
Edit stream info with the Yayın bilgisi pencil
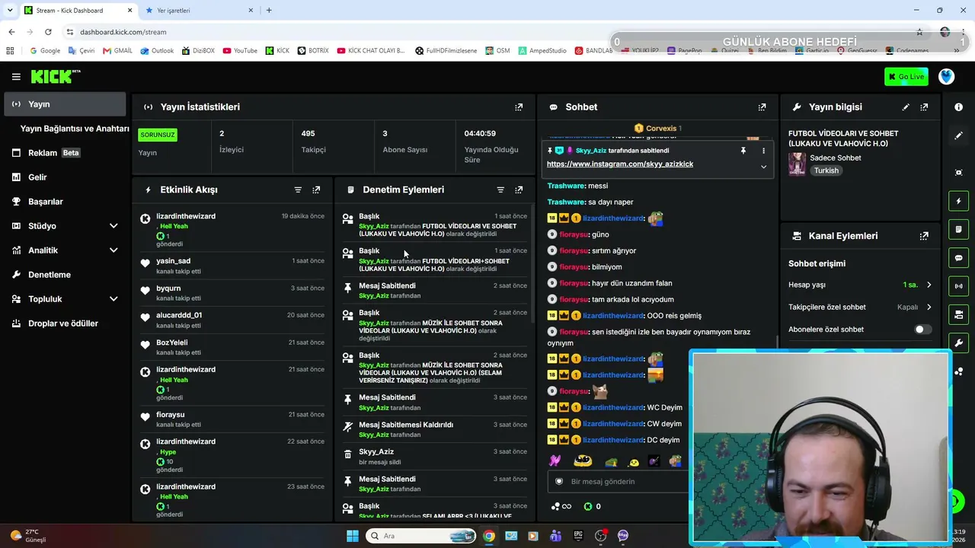pyautogui.click(x=906, y=107)
